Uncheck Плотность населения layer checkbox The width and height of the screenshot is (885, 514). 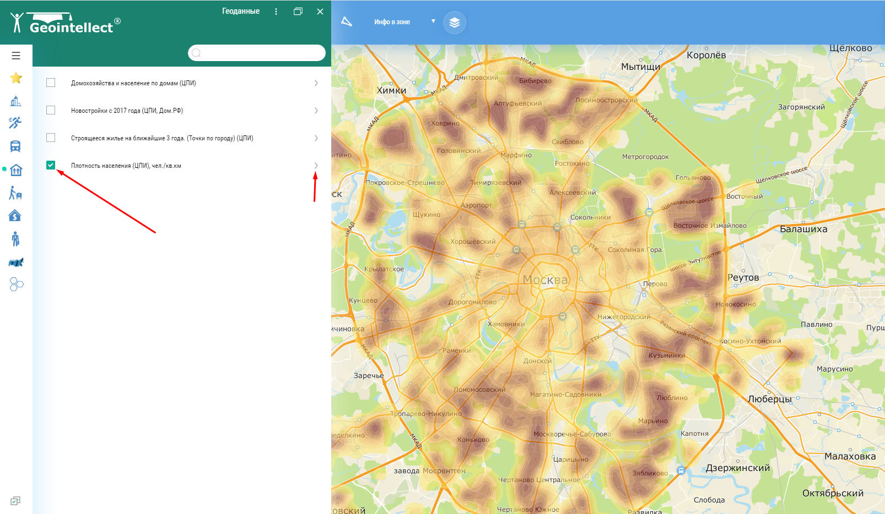pyautogui.click(x=51, y=165)
